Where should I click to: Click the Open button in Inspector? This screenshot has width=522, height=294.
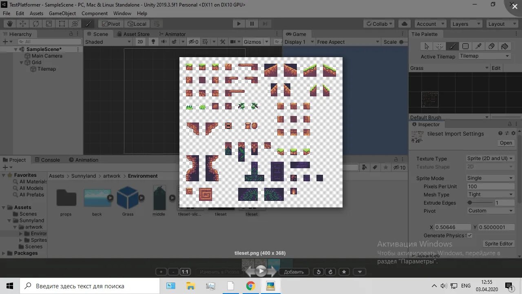tap(506, 143)
